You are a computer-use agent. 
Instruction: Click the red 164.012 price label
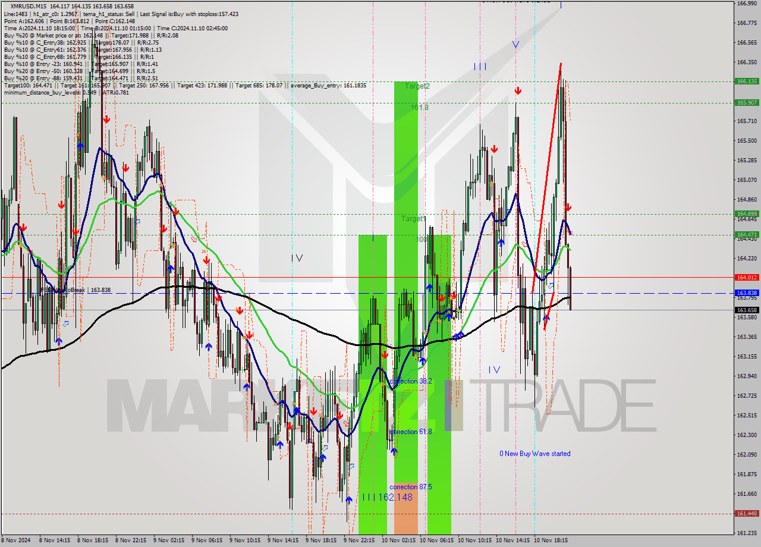pos(747,277)
